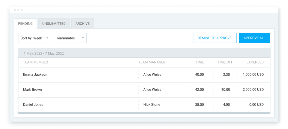
Task: Open Emma Jackson's timesheet row
Action: [144, 75]
